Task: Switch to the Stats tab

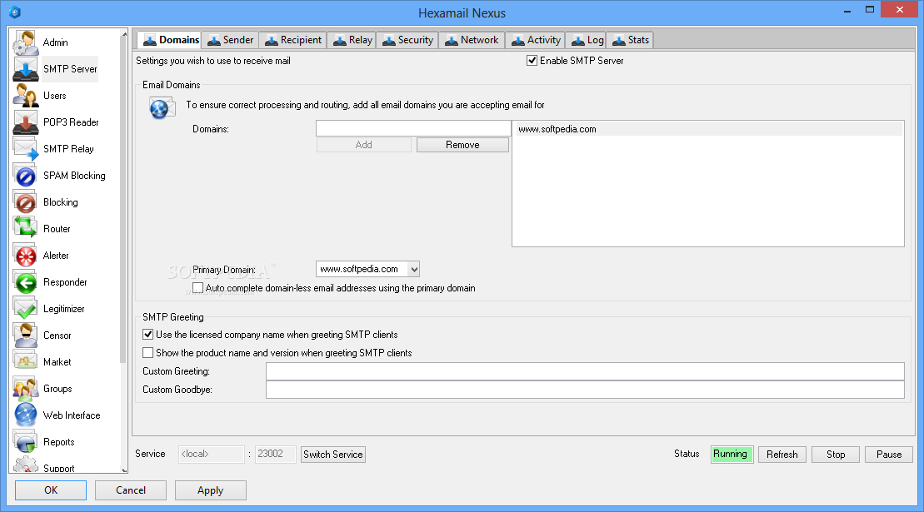Action: click(x=630, y=40)
